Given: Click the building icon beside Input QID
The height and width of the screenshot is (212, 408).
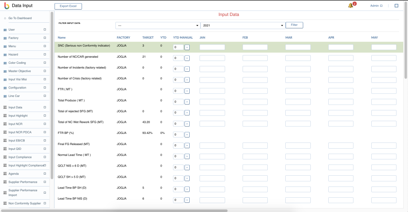Looking at the screenshot, I should click(5, 149).
